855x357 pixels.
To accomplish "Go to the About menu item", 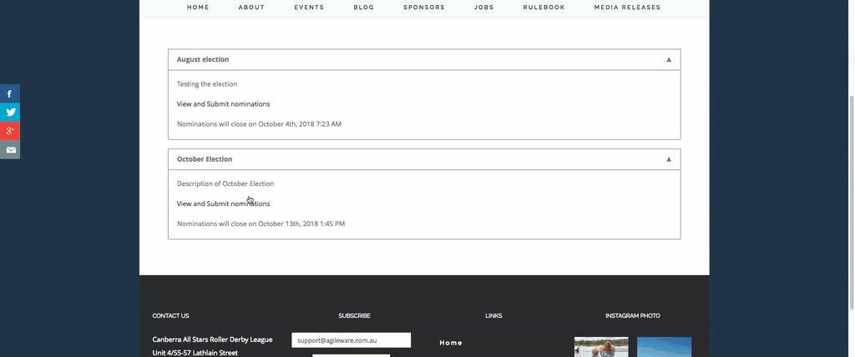I will click(x=251, y=8).
